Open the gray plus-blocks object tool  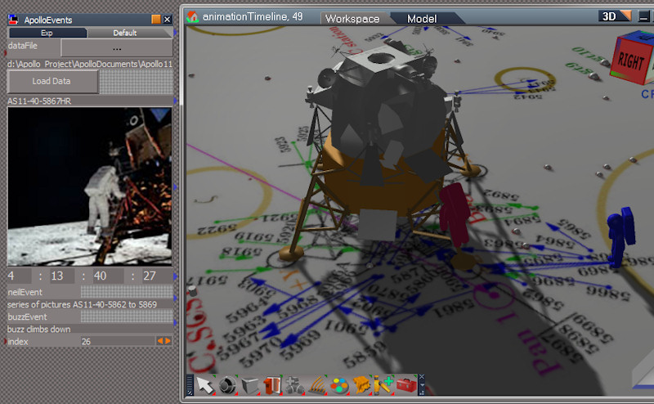point(295,385)
